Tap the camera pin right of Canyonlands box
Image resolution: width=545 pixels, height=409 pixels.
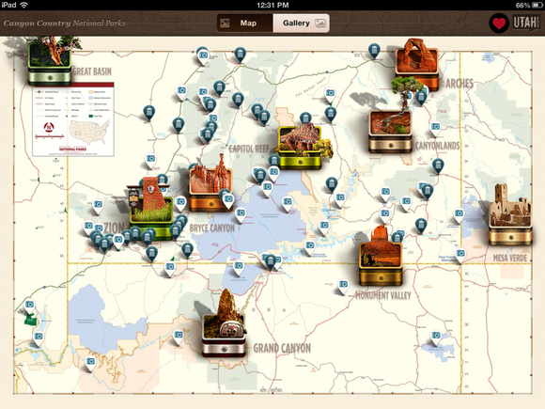pos(435,129)
